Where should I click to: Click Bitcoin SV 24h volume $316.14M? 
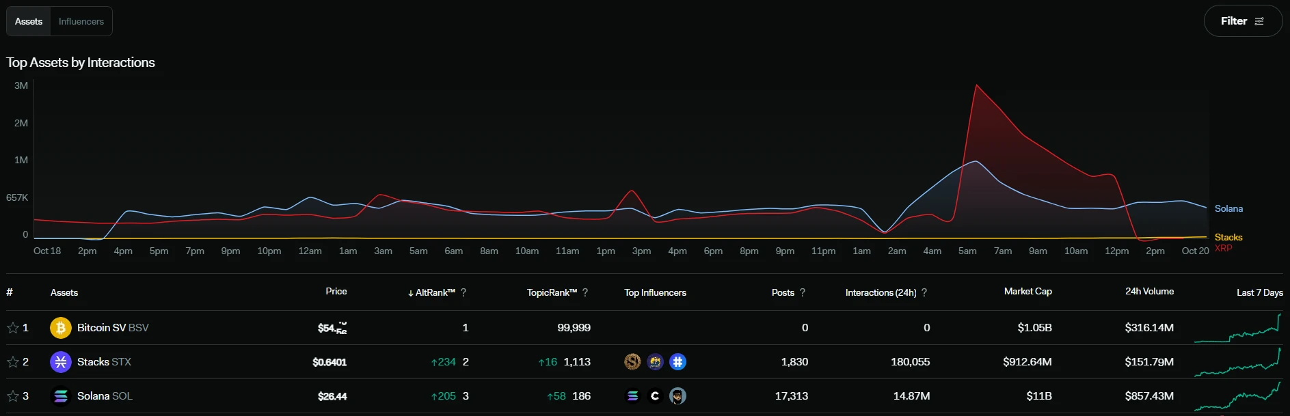(1149, 328)
